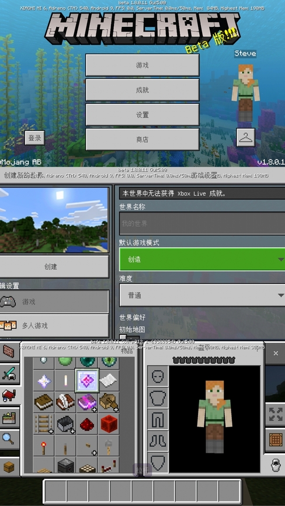
Task: Open the Equipment tab with sword icon
Action: [9, 374]
